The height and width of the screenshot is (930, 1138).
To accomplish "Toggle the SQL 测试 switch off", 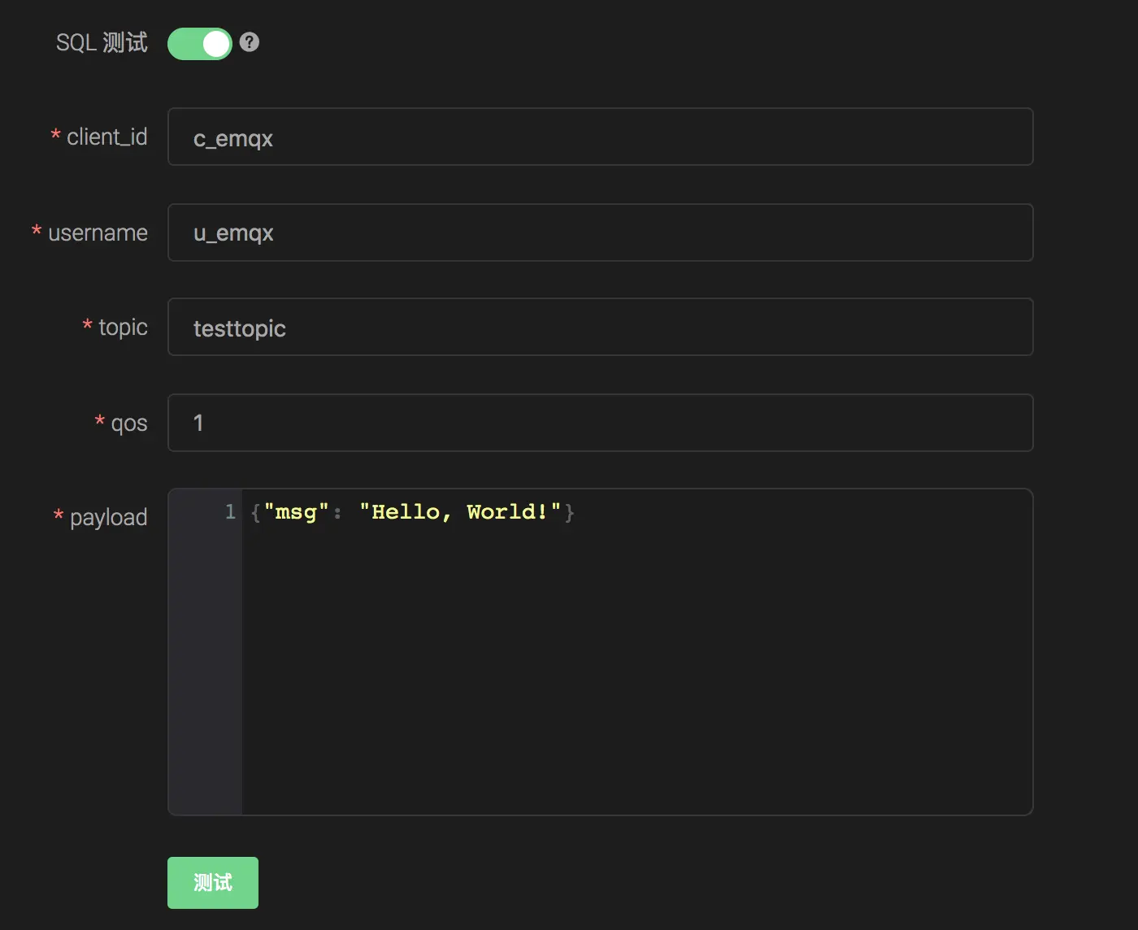I will [200, 44].
